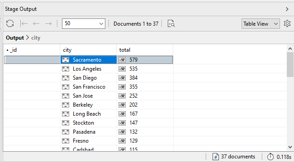The width and height of the screenshot is (294, 162).
Task: Open the Table View dropdown
Action: coord(261,24)
